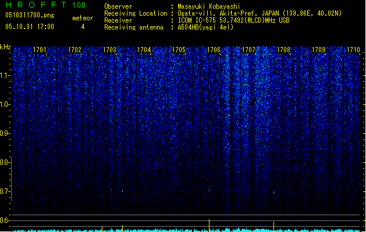Click the 0.8 kHz axis label
This screenshot has height=232, width=366.
tap(5, 162)
